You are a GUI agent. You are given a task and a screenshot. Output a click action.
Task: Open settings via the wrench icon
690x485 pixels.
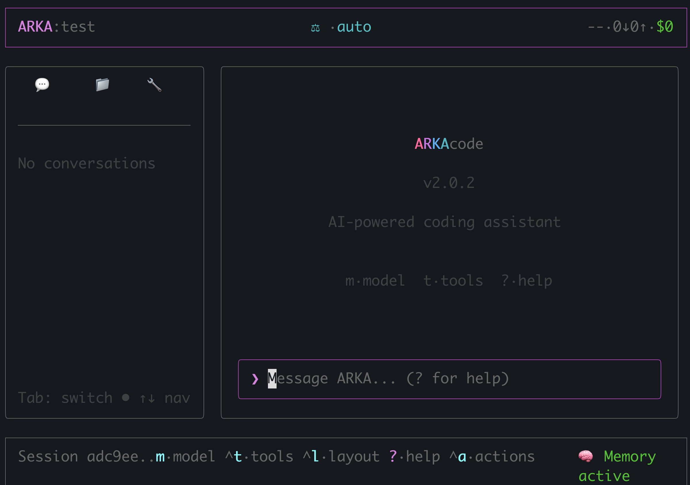(154, 85)
